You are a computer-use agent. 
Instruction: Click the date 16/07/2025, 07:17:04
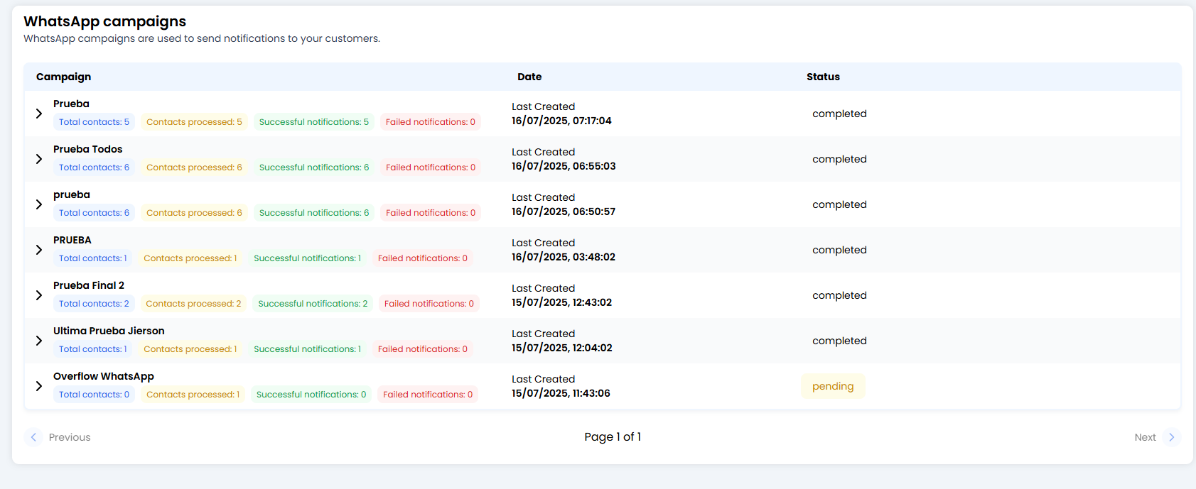561,121
